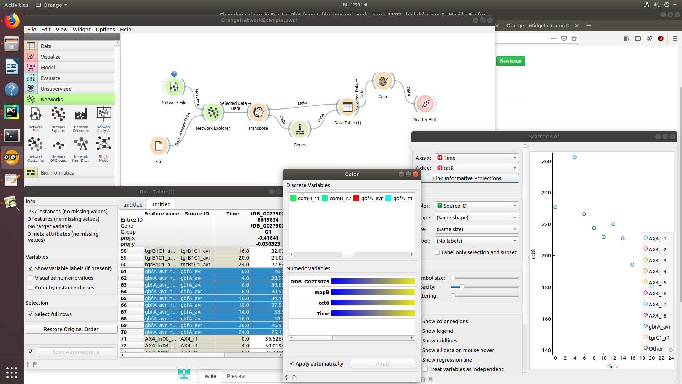682x384 pixels.
Task: Click the Network Explorer canvas node
Action: tap(213, 113)
